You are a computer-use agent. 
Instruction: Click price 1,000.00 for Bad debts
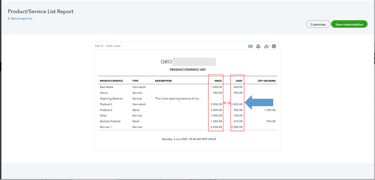pos(217,87)
